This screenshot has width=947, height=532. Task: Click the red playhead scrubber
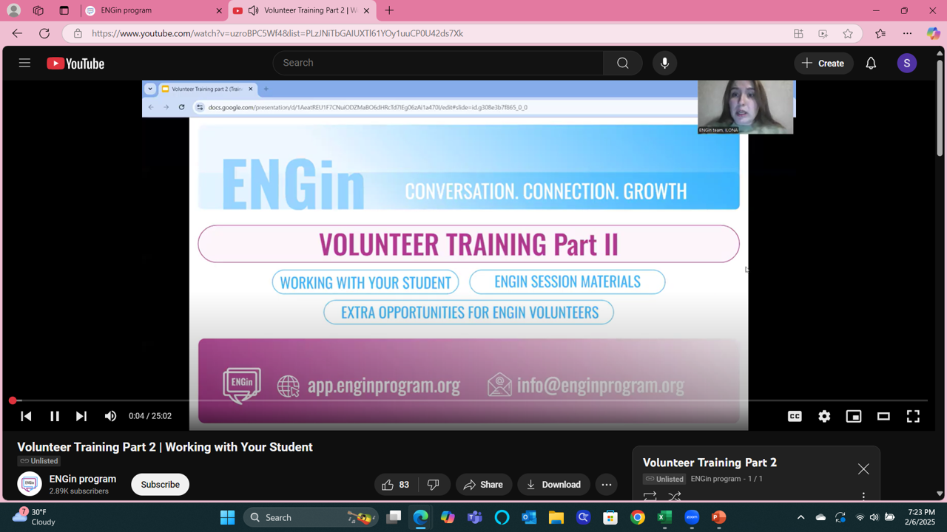pos(13,400)
